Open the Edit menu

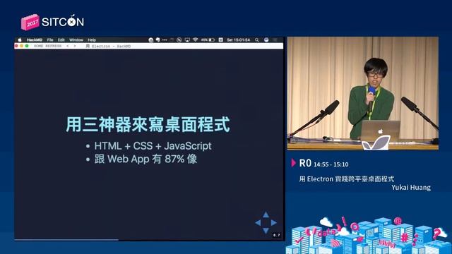pyautogui.click(x=61, y=40)
